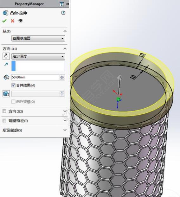Click the sketch origin triad in viewport
The height and width of the screenshot is (197, 180).
tap(118, 99)
